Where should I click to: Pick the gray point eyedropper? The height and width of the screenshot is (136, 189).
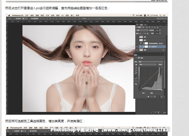coord(136,70)
